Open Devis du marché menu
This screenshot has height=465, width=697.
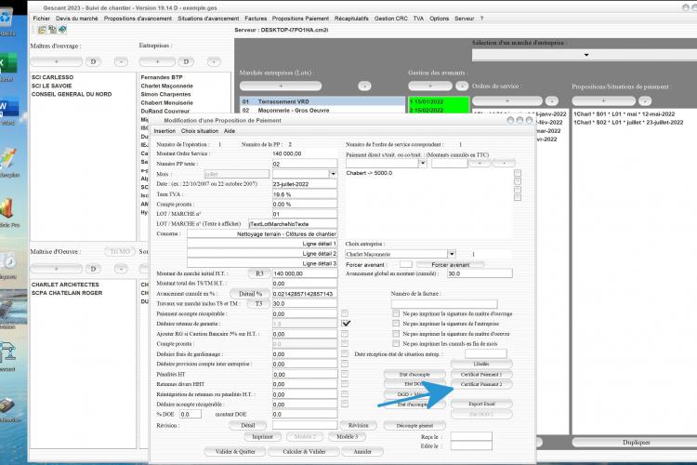[x=77, y=19]
